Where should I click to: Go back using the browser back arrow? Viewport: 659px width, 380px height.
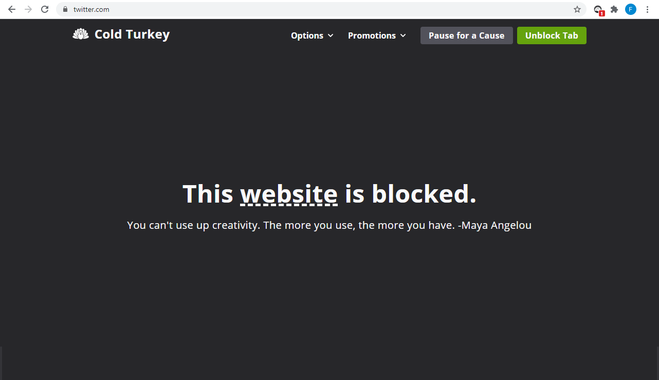click(x=11, y=9)
